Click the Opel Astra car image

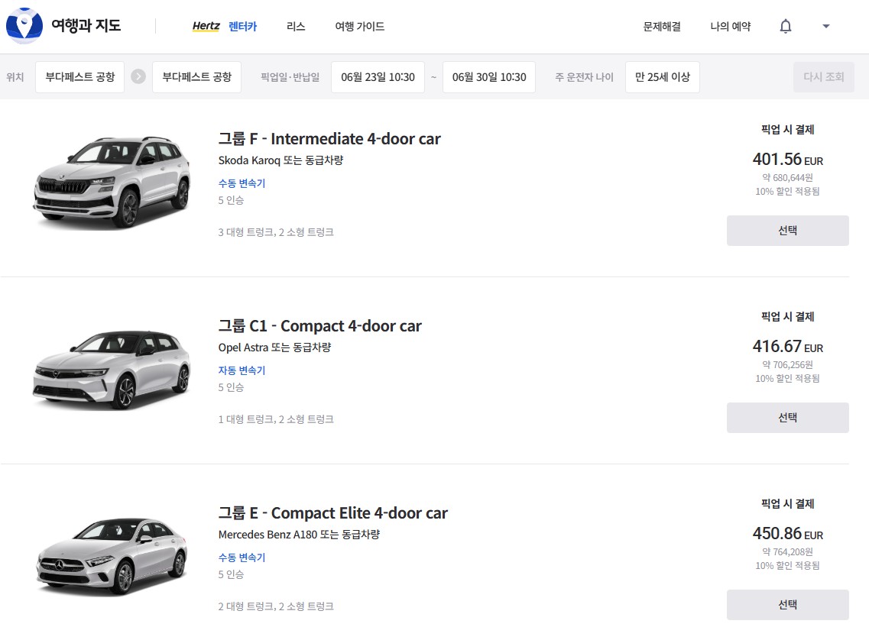tap(112, 370)
